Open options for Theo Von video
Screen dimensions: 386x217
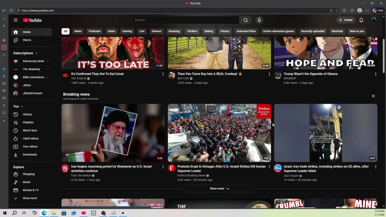point(269,74)
